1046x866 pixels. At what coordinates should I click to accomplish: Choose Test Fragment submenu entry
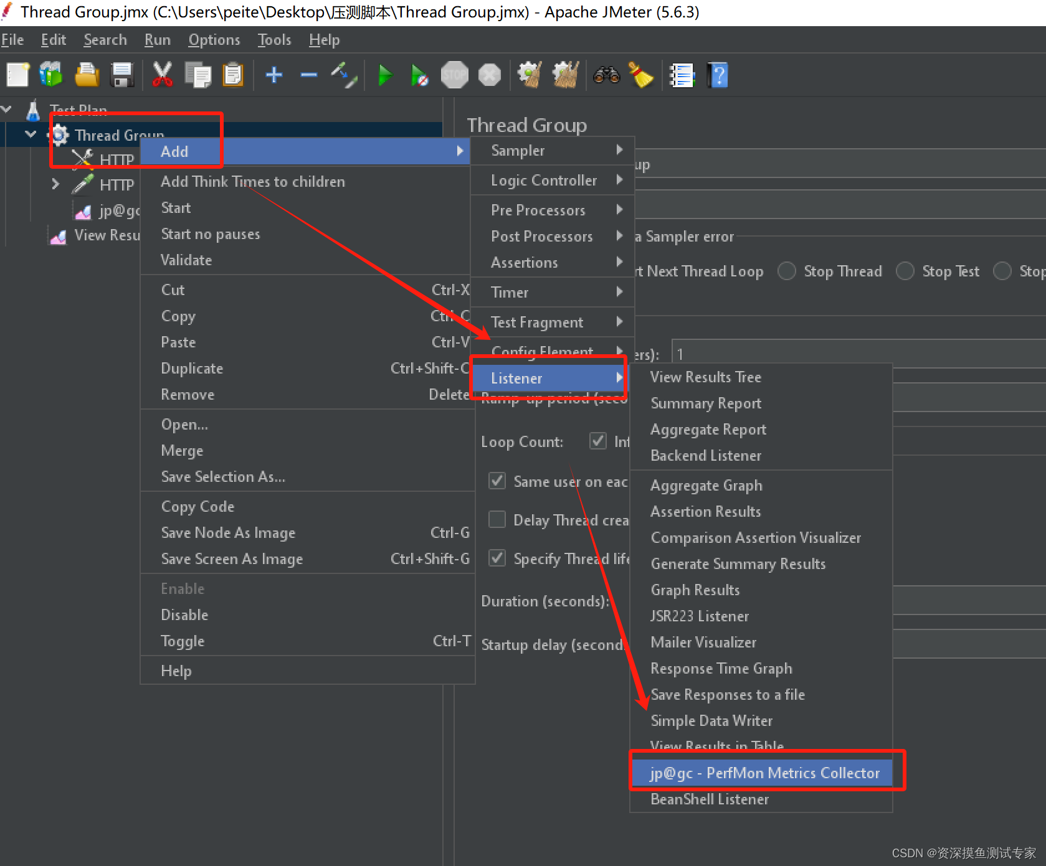[553, 322]
